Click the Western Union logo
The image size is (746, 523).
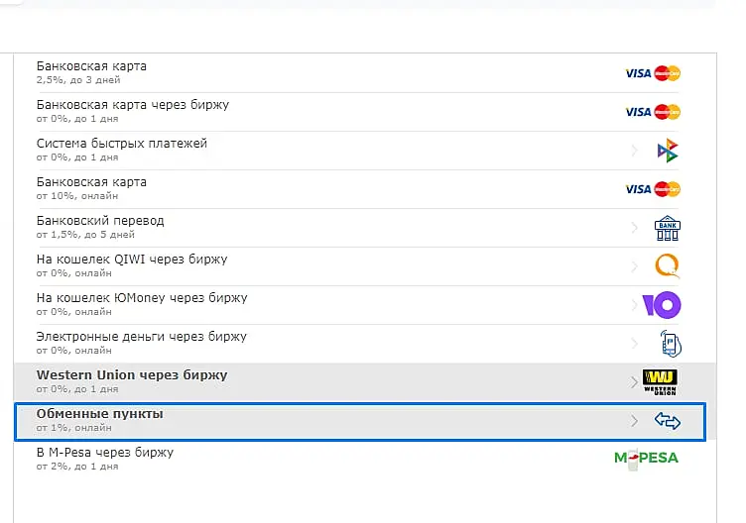[660, 382]
